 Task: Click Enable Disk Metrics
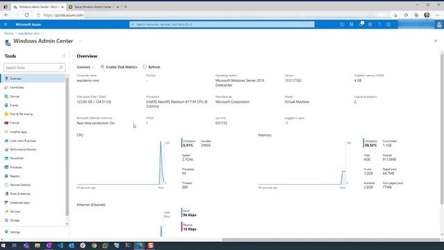click(119, 67)
